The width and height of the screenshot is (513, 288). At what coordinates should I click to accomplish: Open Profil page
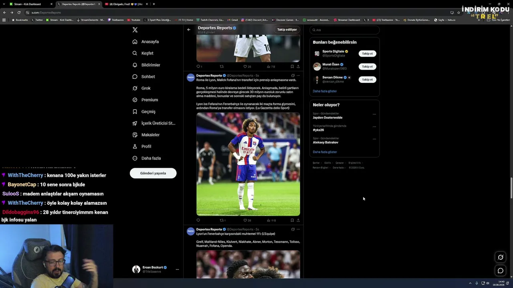point(141,146)
